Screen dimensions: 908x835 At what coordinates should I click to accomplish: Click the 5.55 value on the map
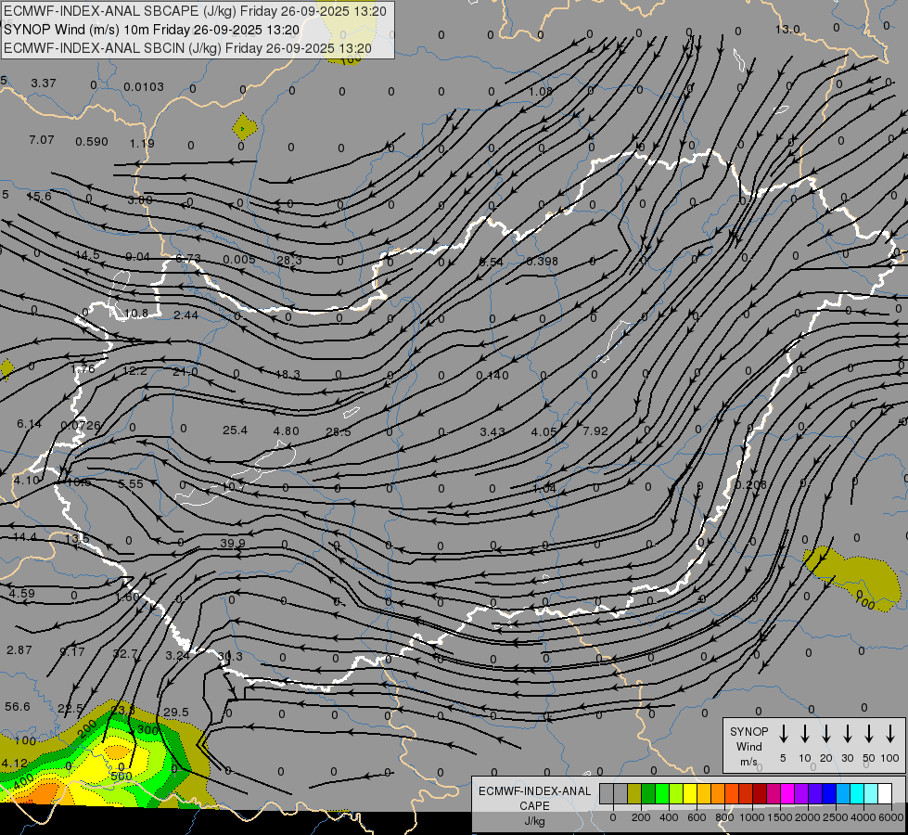(x=130, y=483)
